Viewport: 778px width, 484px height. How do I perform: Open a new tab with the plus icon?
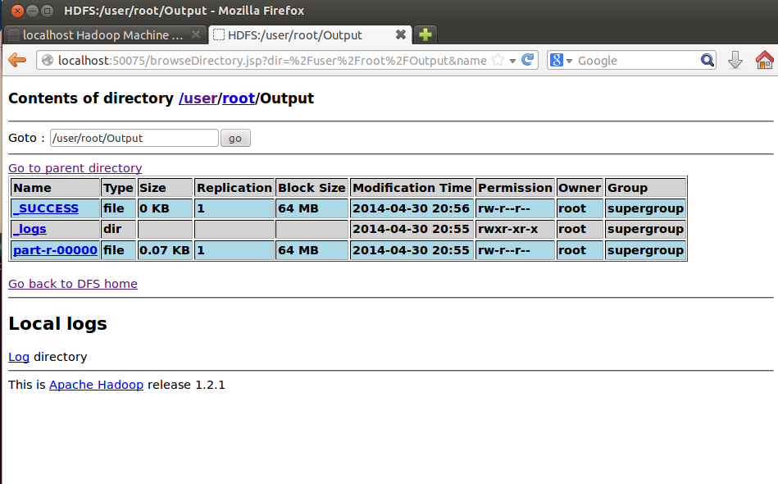[425, 34]
